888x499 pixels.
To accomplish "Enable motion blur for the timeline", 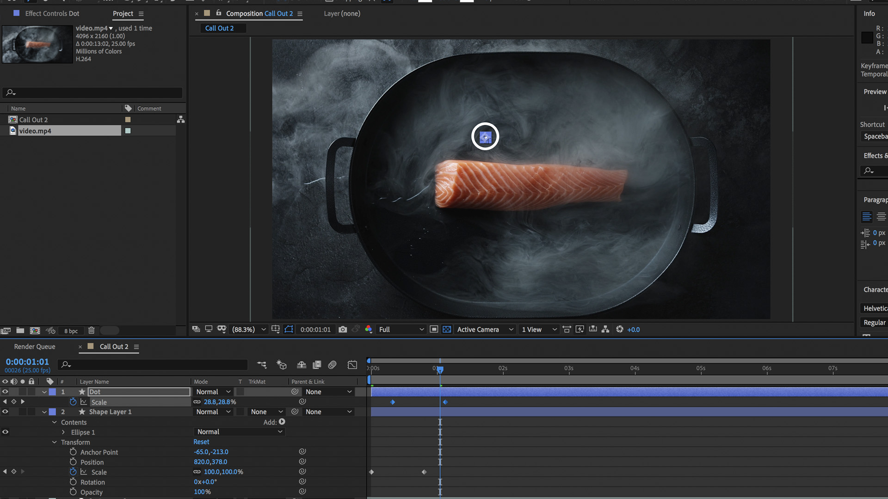I will tap(332, 365).
